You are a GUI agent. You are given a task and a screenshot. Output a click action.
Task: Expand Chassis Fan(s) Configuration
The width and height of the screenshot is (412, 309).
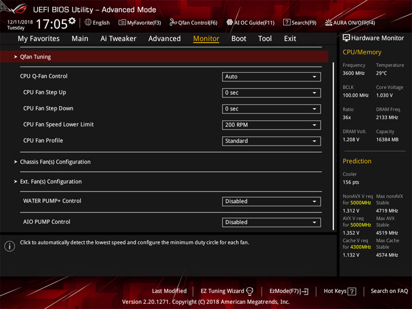[55, 162]
